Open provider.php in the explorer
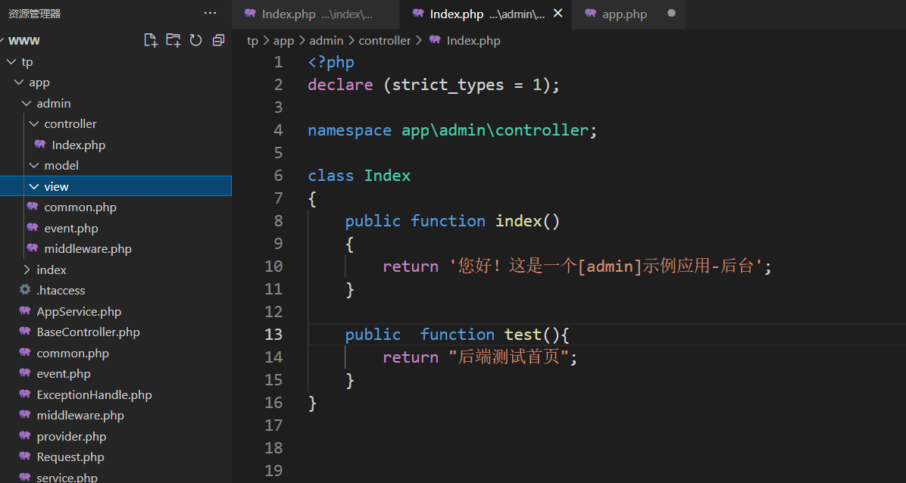The height and width of the screenshot is (483, 906). click(x=72, y=436)
